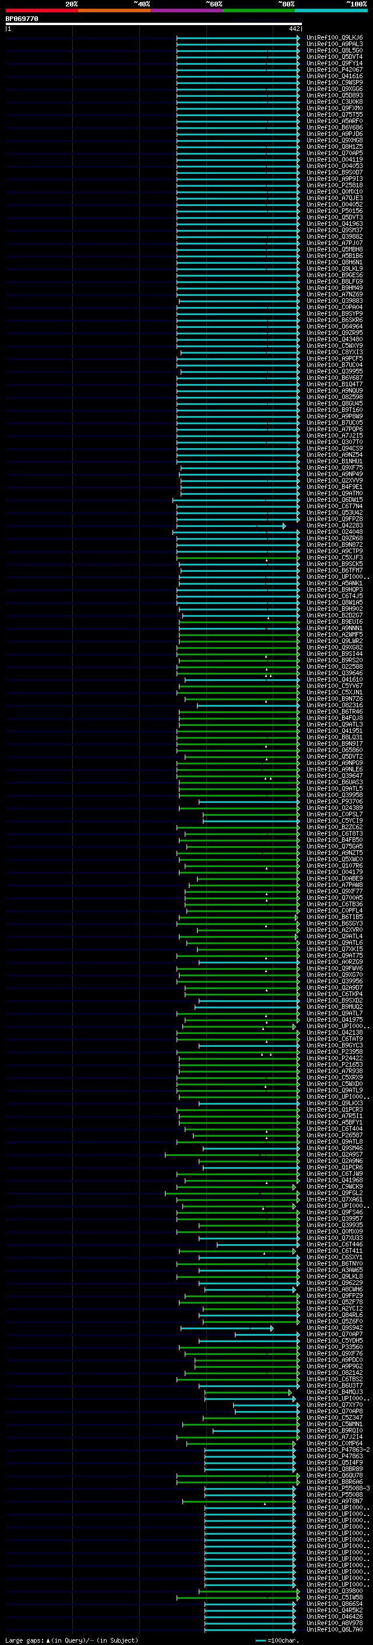Select the UniRef100_Q39882 label

(335, 236)
